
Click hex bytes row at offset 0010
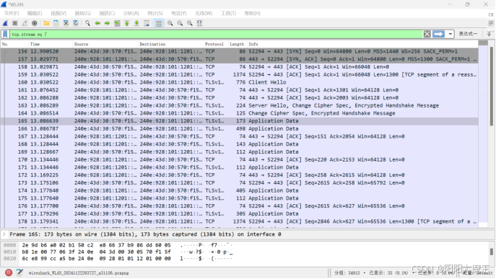pos(97,252)
